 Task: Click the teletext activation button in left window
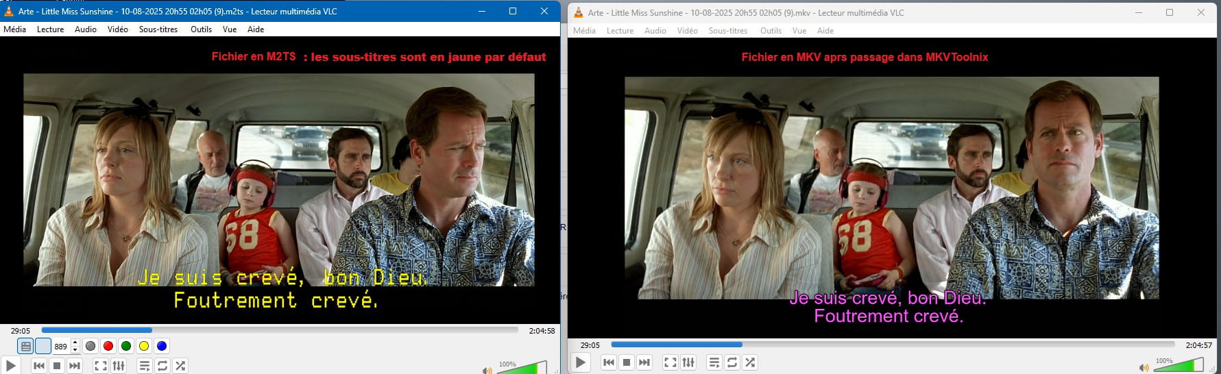(25, 346)
